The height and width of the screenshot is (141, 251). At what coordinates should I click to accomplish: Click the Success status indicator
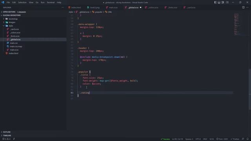point(165,139)
